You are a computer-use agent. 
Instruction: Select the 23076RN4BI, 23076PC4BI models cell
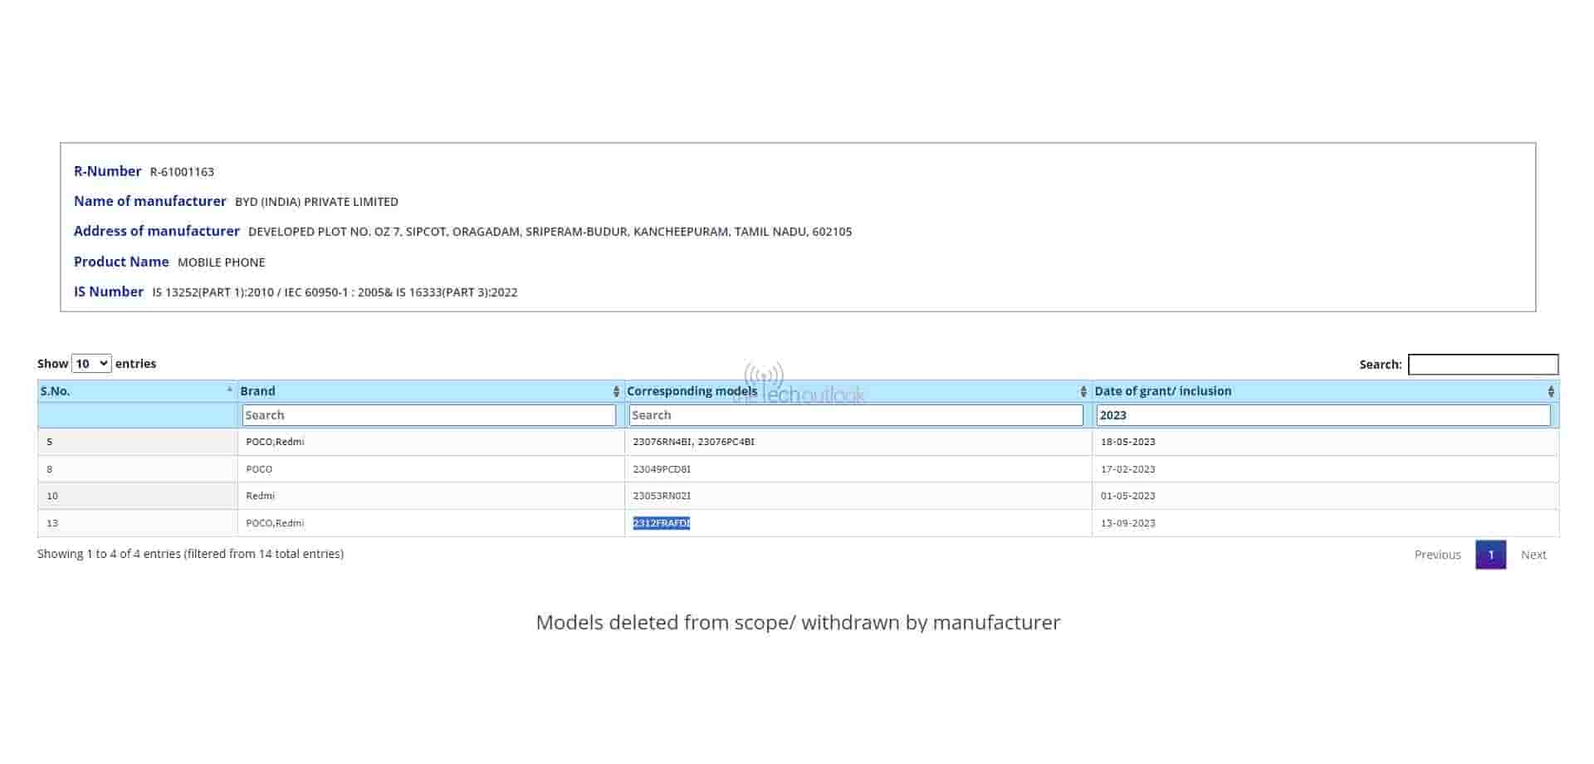click(x=693, y=442)
